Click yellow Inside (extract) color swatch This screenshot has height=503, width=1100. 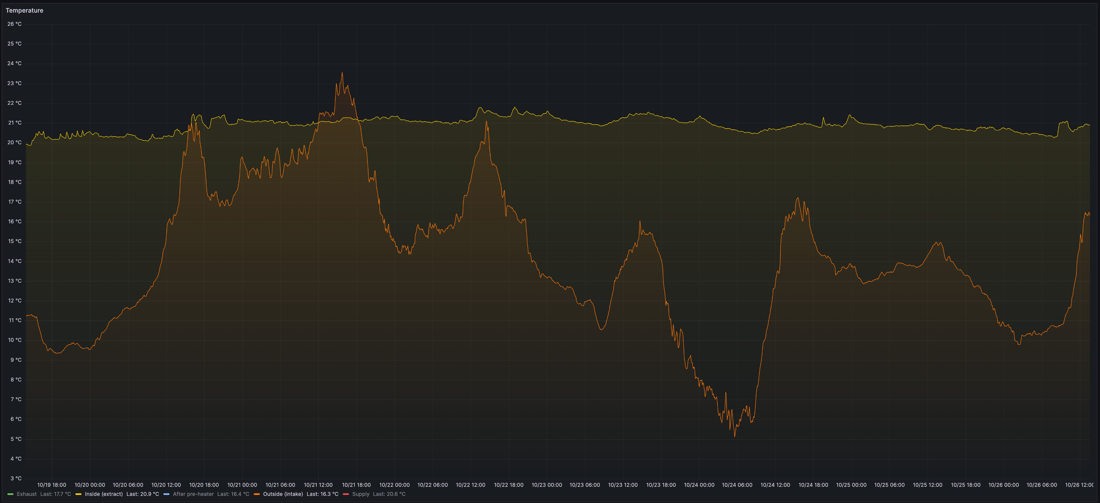coord(79,494)
